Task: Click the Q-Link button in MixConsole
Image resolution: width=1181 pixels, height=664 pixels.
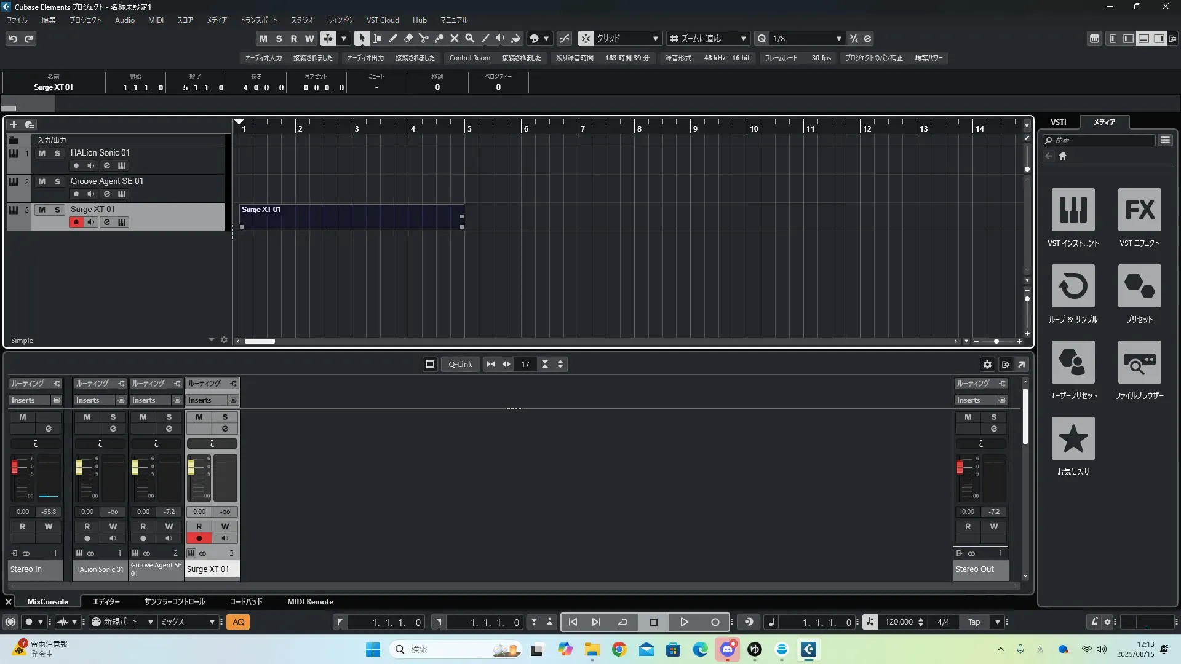Action: click(460, 364)
